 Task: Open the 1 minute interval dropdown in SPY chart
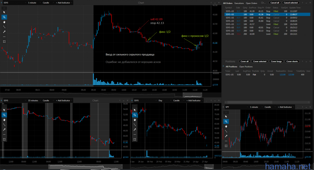click(256, 107)
